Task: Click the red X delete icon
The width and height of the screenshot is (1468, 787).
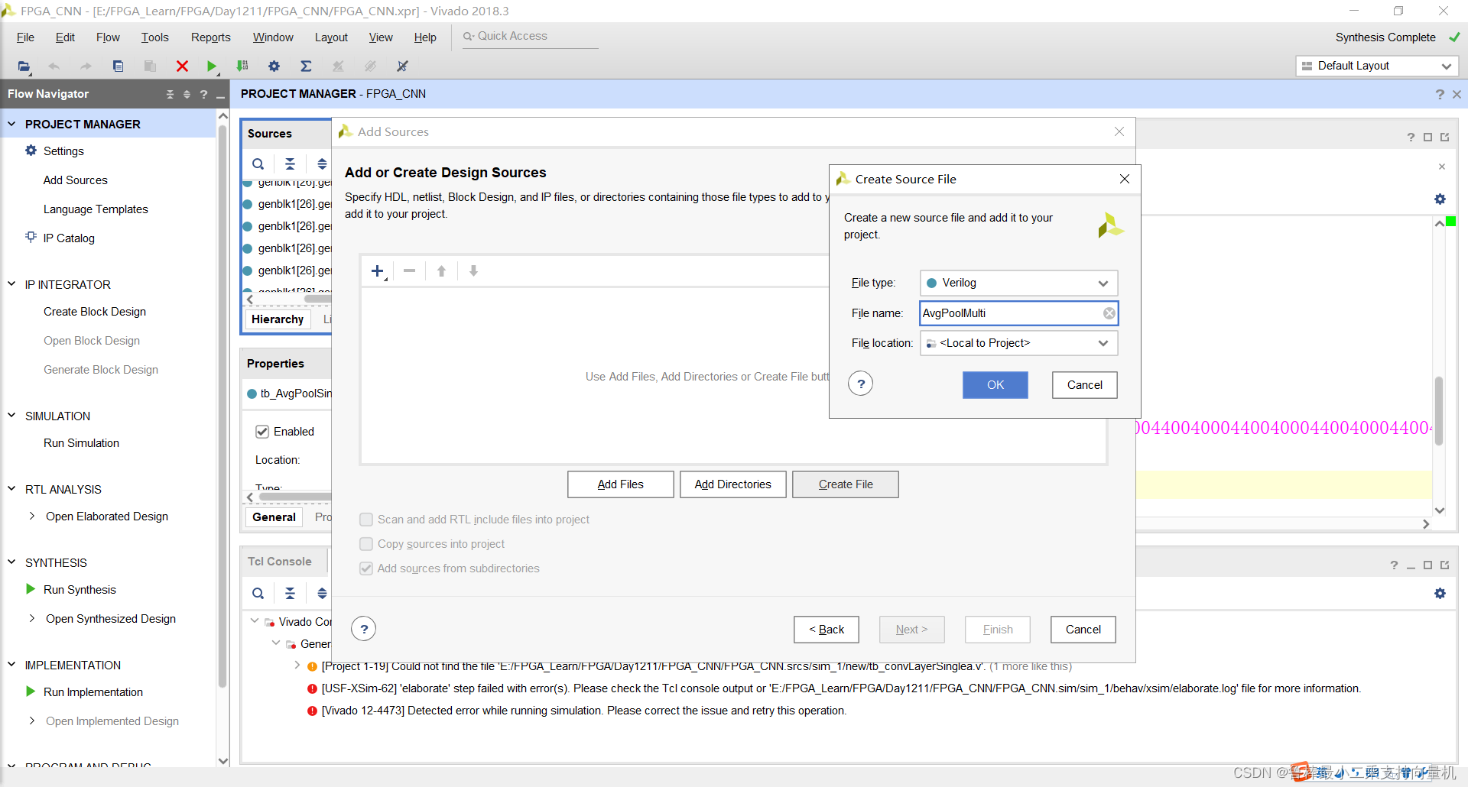Action: coord(182,66)
